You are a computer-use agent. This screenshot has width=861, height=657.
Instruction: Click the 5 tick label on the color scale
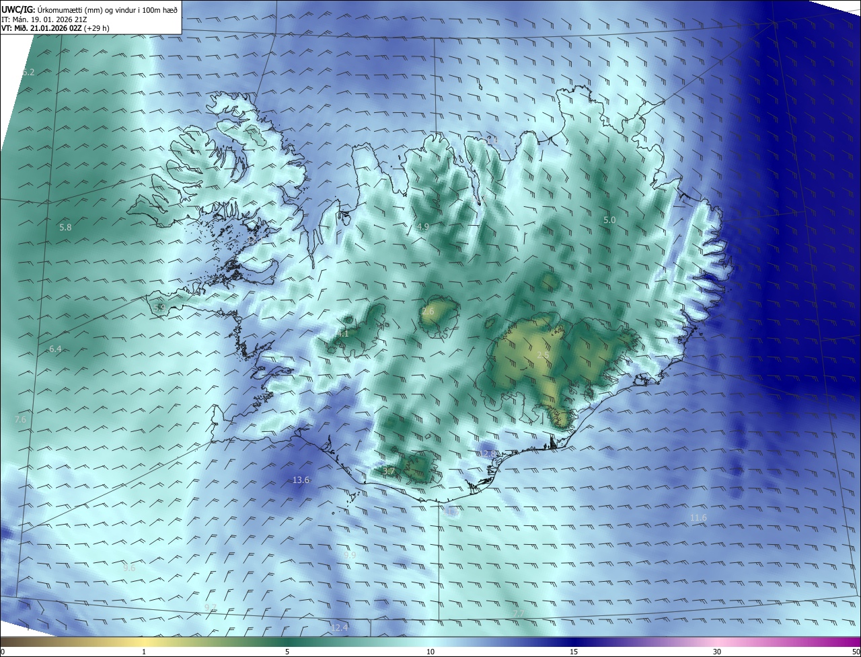[x=287, y=652]
